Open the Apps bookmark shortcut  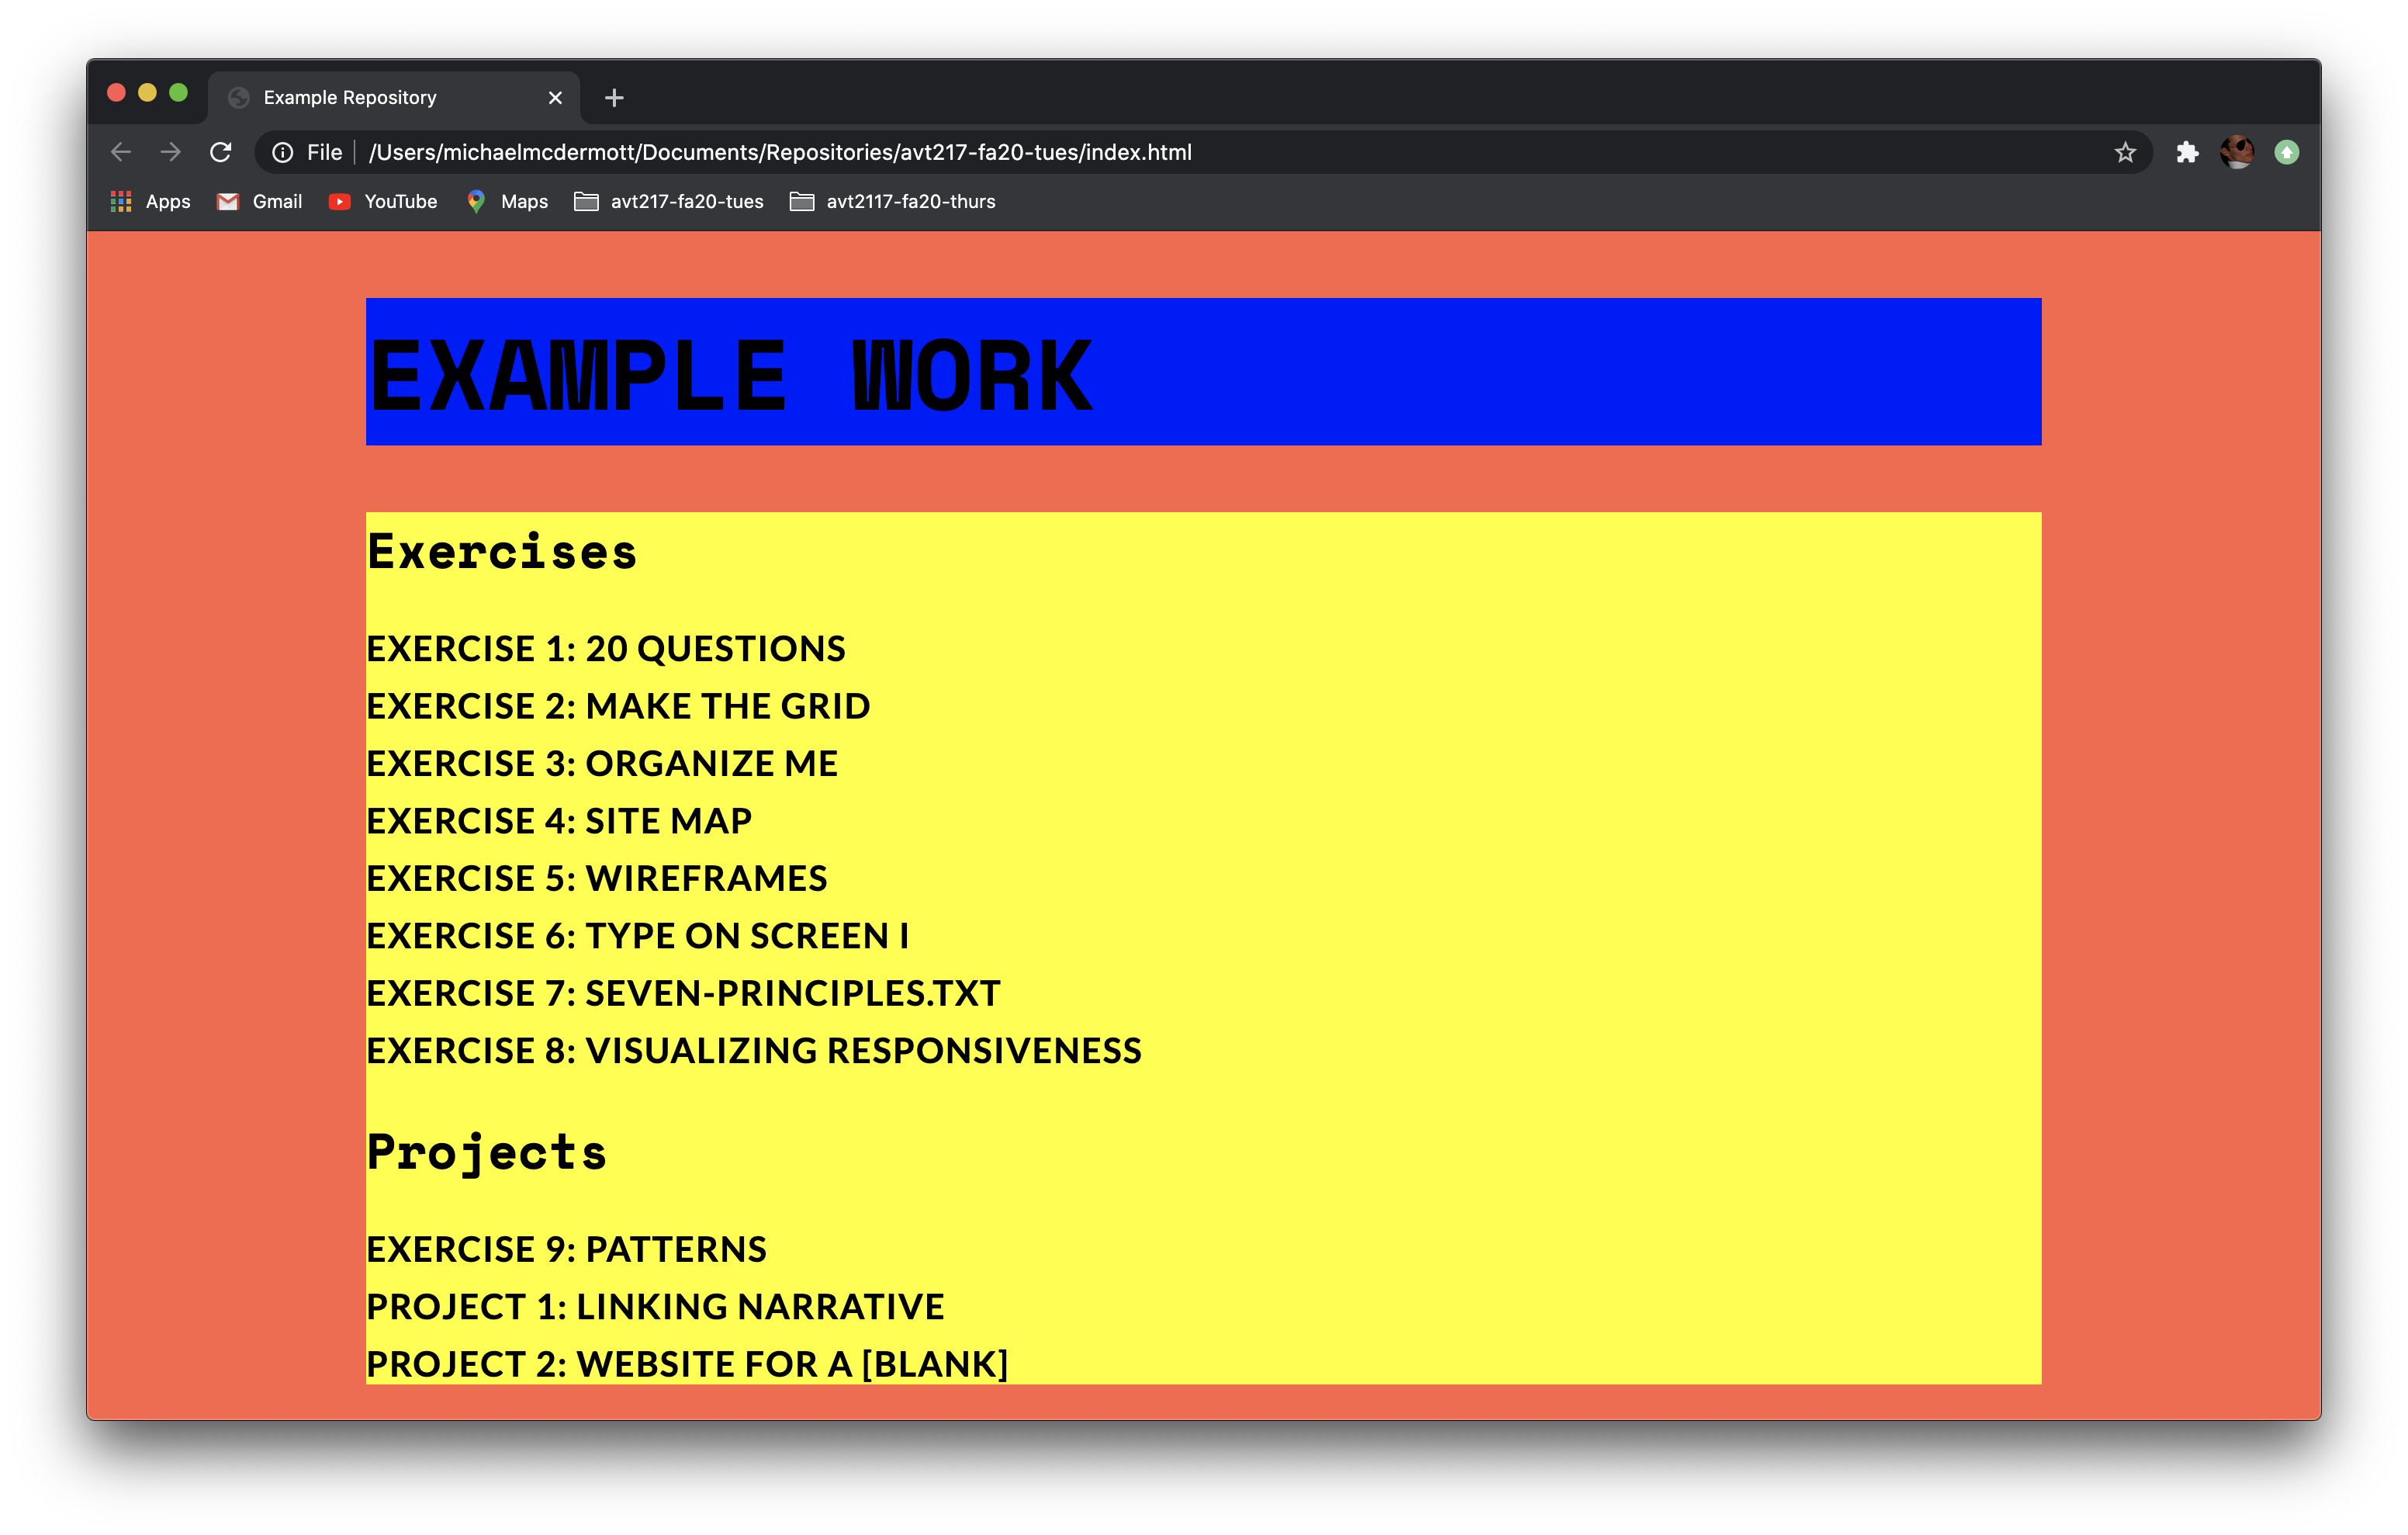pos(150,201)
